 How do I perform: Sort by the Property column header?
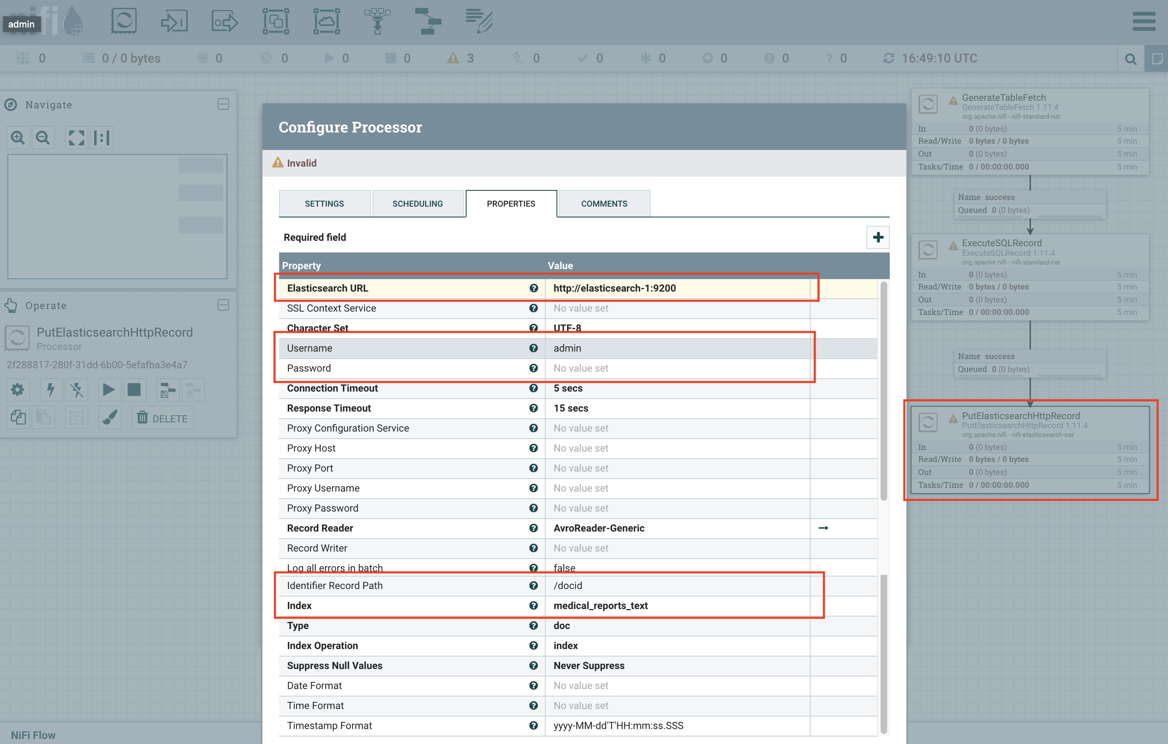(301, 266)
